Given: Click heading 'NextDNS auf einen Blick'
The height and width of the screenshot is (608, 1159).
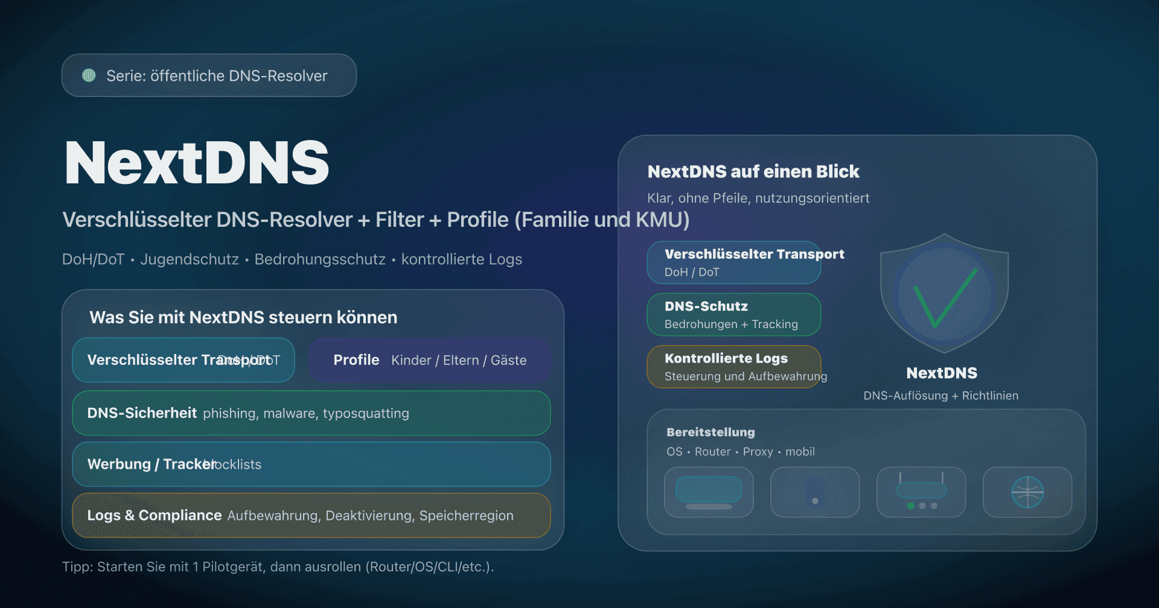Looking at the screenshot, I should coord(753,171).
